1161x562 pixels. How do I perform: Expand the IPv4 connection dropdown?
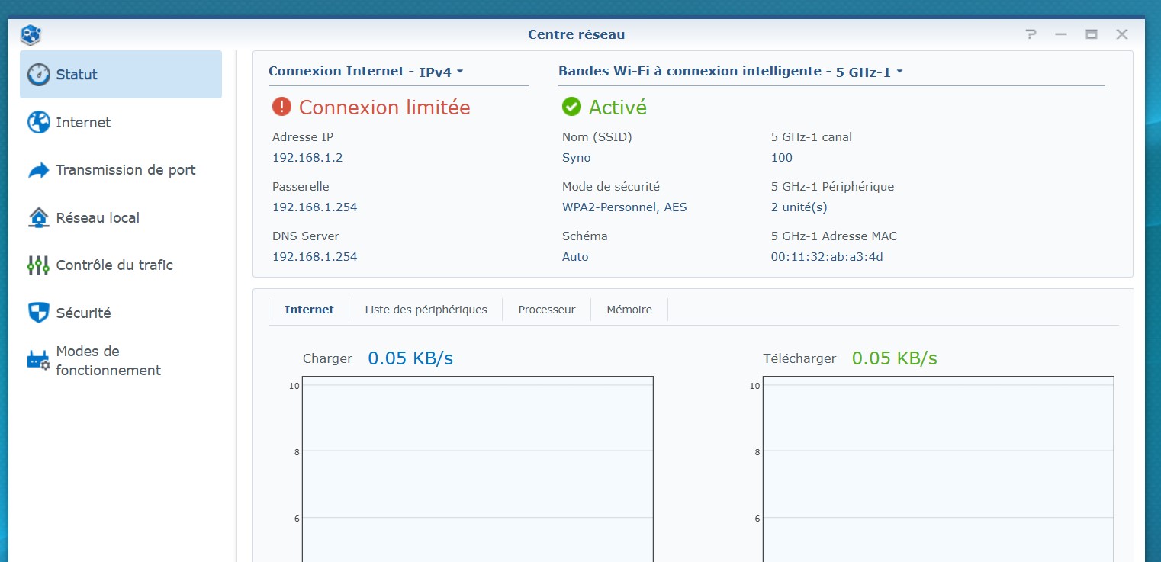441,72
